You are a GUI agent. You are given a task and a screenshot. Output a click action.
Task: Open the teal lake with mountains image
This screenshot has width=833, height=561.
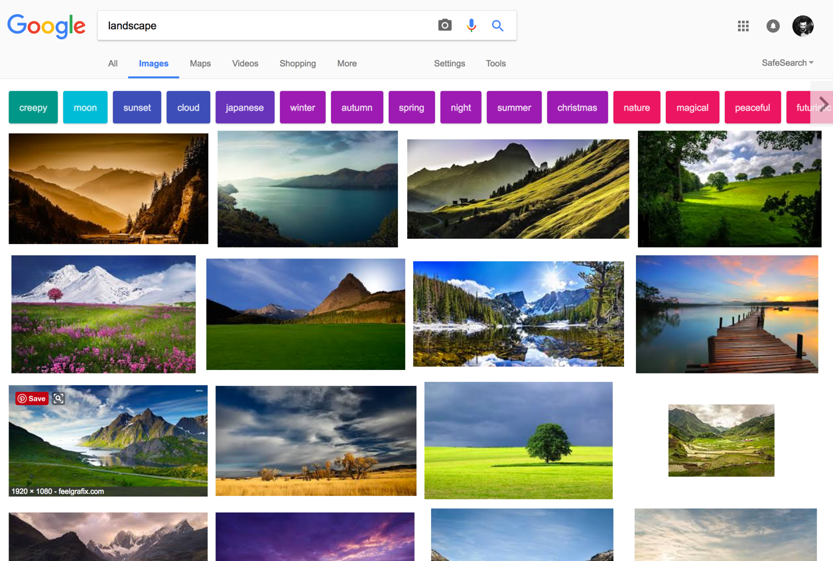(308, 189)
